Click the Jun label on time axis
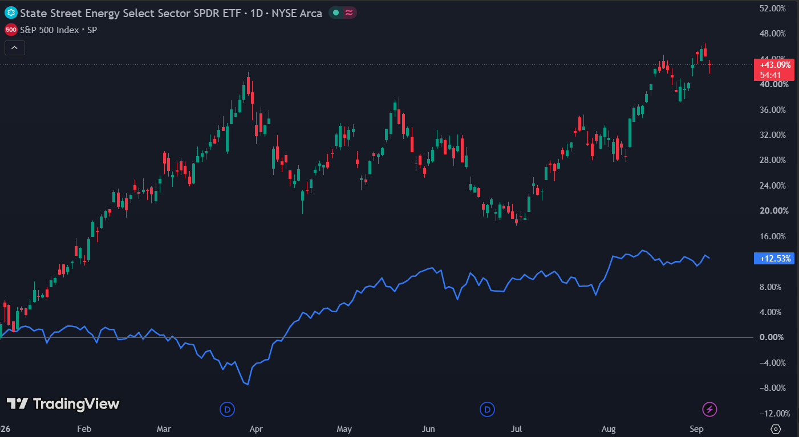The width and height of the screenshot is (799, 437). point(428,428)
